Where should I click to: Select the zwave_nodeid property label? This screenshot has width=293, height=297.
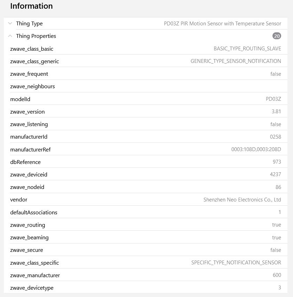click(x=27, y=187)
